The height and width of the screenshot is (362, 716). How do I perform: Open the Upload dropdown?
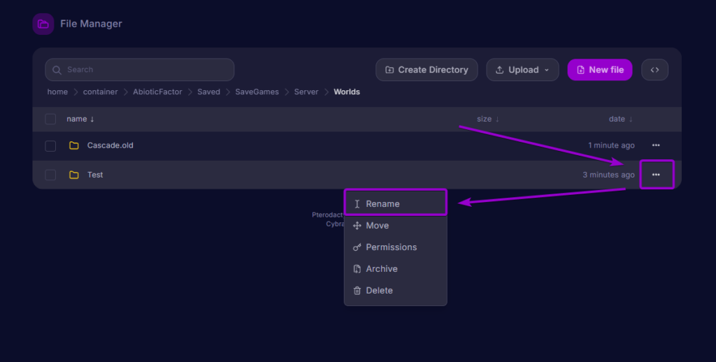tap(522, 70)
